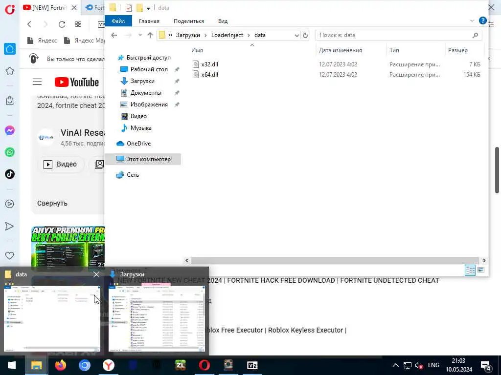Sort files by Имя column header
Image resolution: width=501 pixels, height=375 pixels.
click(197, 50)
